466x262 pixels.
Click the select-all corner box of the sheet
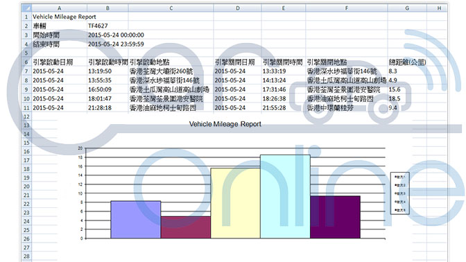[26, 8]
